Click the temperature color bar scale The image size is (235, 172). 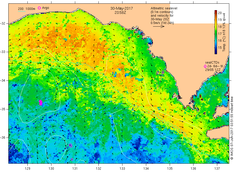216,32
